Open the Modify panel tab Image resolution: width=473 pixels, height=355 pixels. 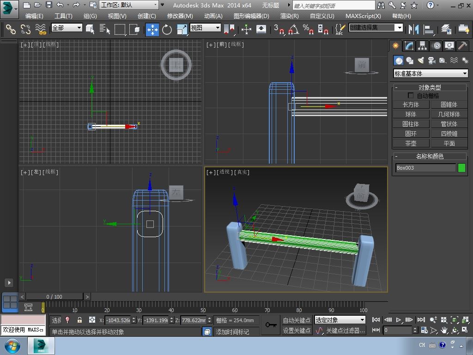click(x=409, y=46)
